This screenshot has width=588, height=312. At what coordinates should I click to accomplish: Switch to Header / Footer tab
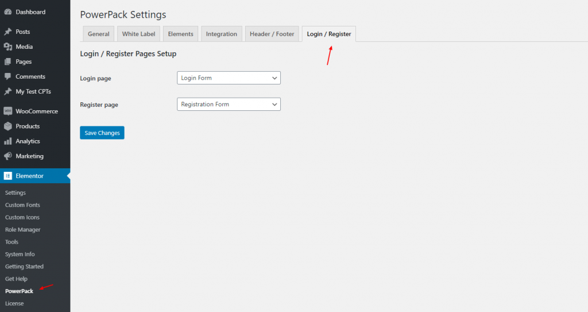click(272, 34)
